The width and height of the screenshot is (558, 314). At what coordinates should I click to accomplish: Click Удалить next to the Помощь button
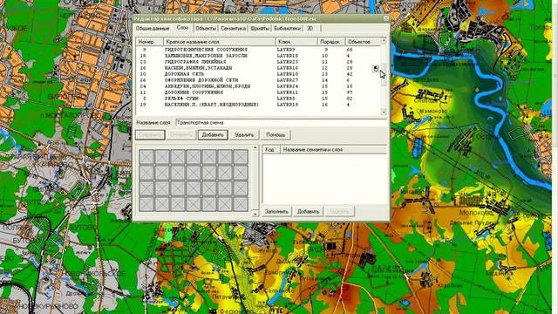tap(244, 135)
